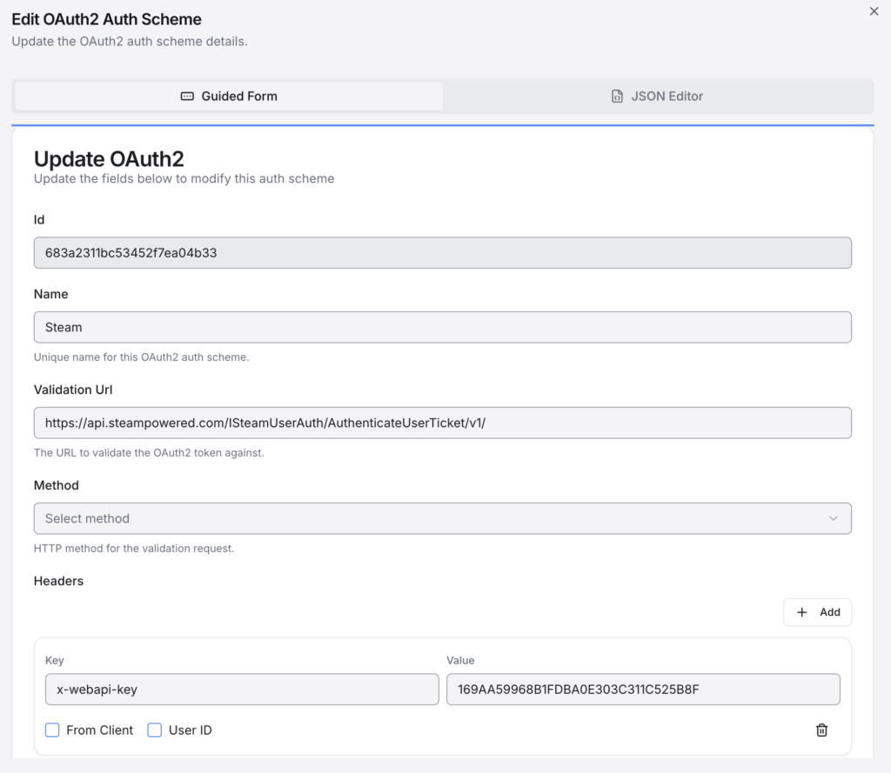Screen dimensions: 891x773
Task: Focus the header Value input field
Action: click(x=643, y=690)
